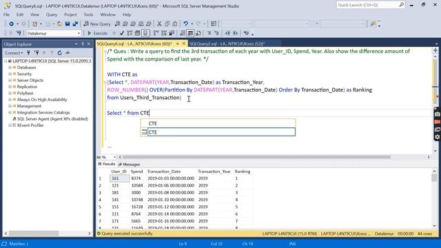This screenshot has width=441, height=248.
Task: Click the Paste clipboard icon
Action: [x=174, y=24]
